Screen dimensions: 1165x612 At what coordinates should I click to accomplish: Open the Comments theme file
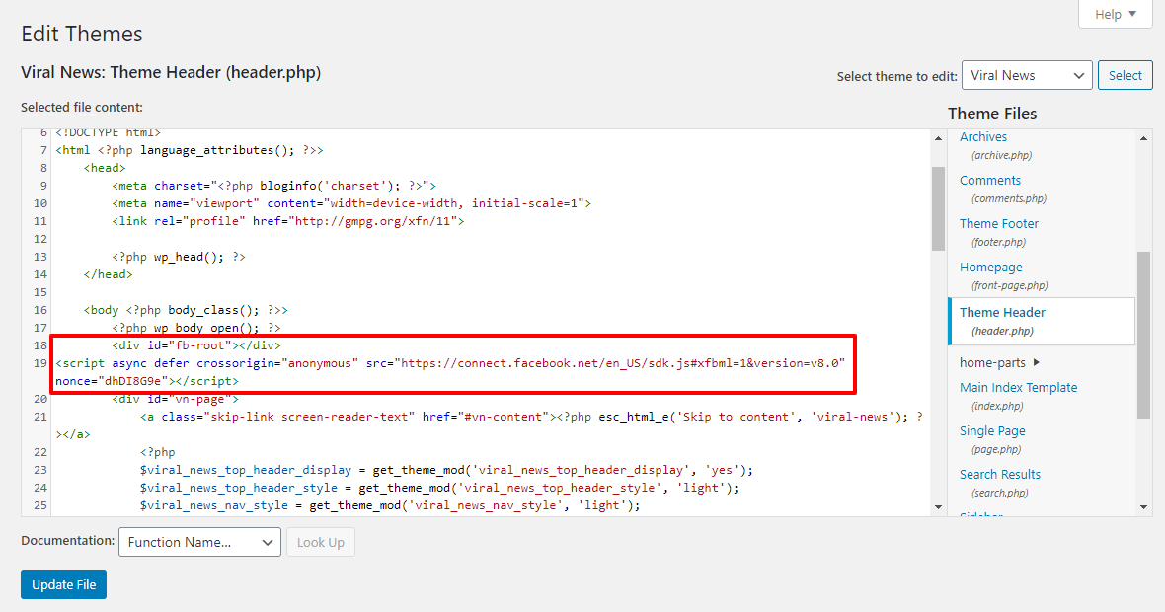point(989,181)
